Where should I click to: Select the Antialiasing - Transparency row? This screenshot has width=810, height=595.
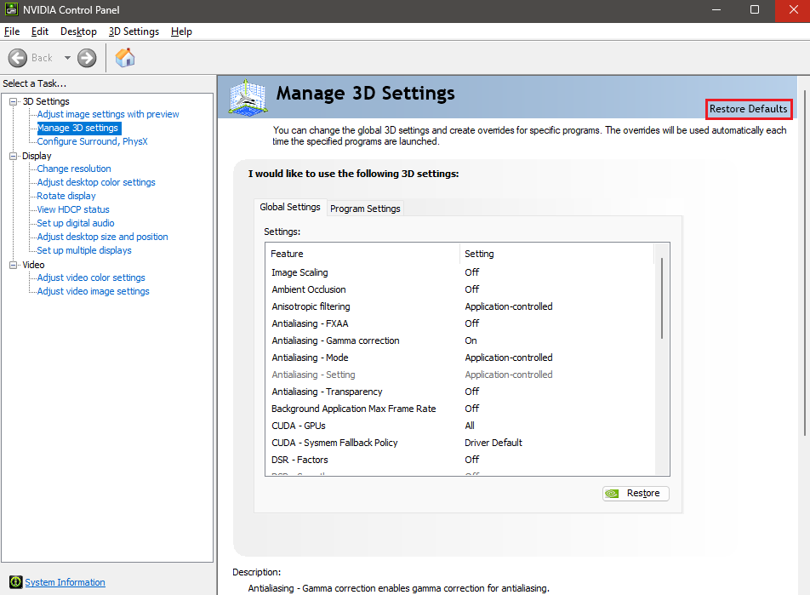click(460, 392)
